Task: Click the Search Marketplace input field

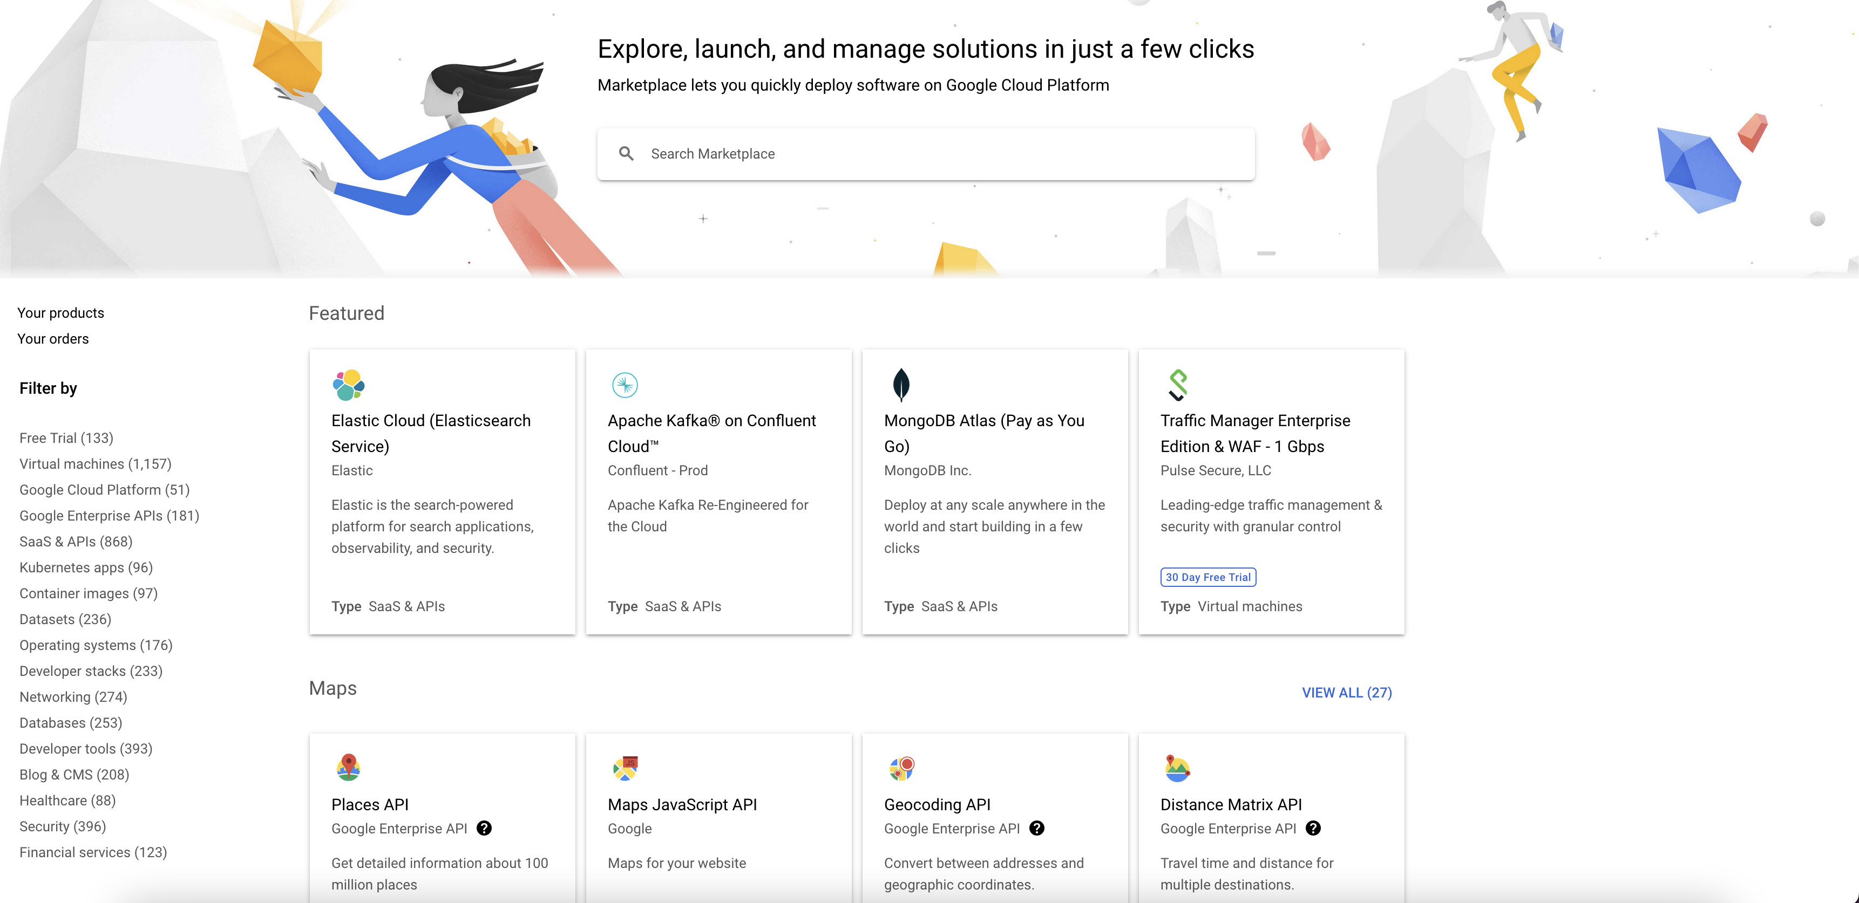Action: (938, 154)
